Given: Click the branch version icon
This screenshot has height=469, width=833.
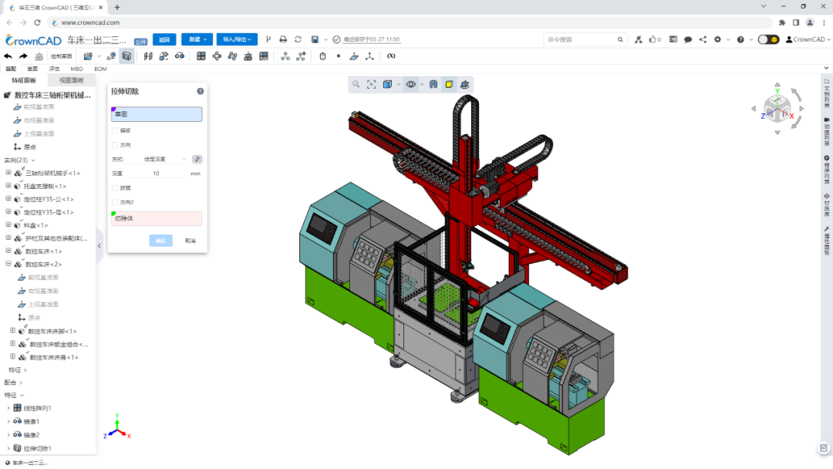Looking at the screenshot, I should click(x=268, y=39).
